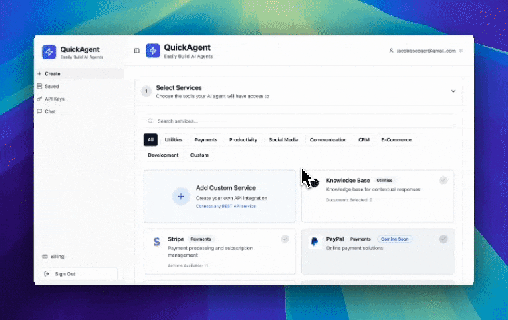Toggle the Knowledge Base selection checkmark
The image size is (508, 320).
point(443,180)
